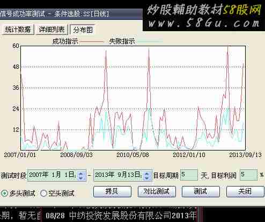265x222 pixels.
Task: Click the 08/28 news ticker headline
Action: [x=121, y=215]
